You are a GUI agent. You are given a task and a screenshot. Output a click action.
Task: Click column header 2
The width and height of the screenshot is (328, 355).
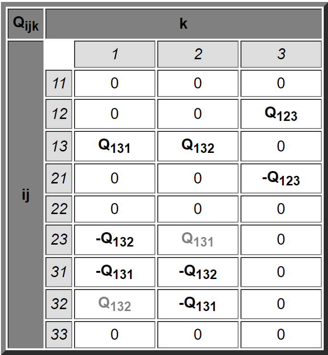pos(198,54)
